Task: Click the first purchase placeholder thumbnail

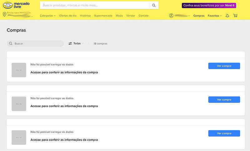Action: [x=19, y=70]
